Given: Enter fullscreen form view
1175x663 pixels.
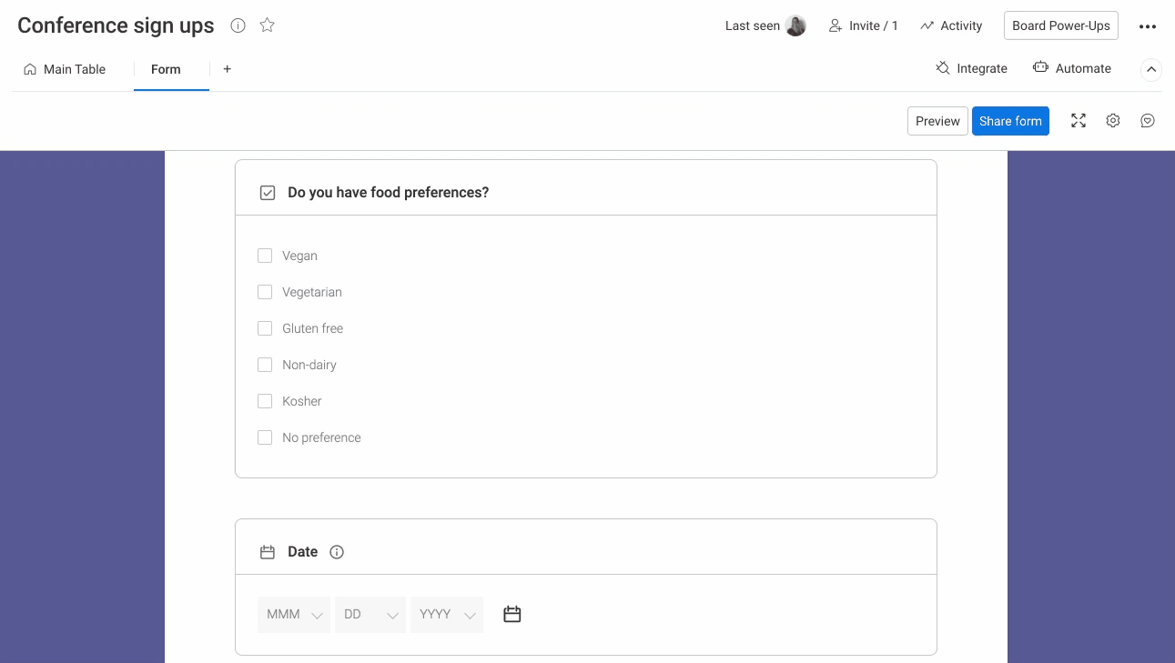Looking at the screenshot, I should (1079, 121).
